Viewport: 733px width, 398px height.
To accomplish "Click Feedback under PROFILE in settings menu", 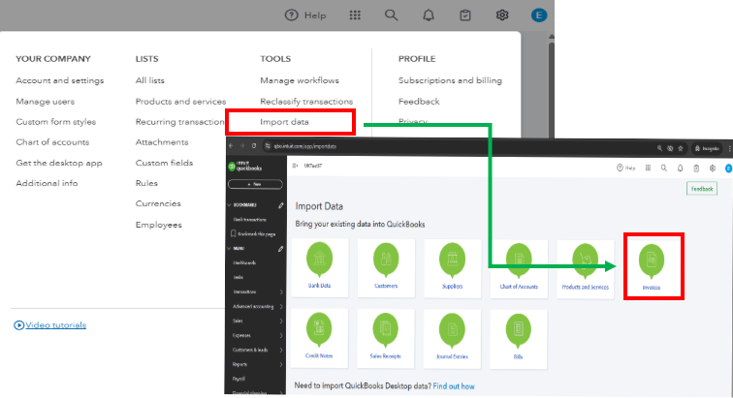I will [x=419, y=102].
